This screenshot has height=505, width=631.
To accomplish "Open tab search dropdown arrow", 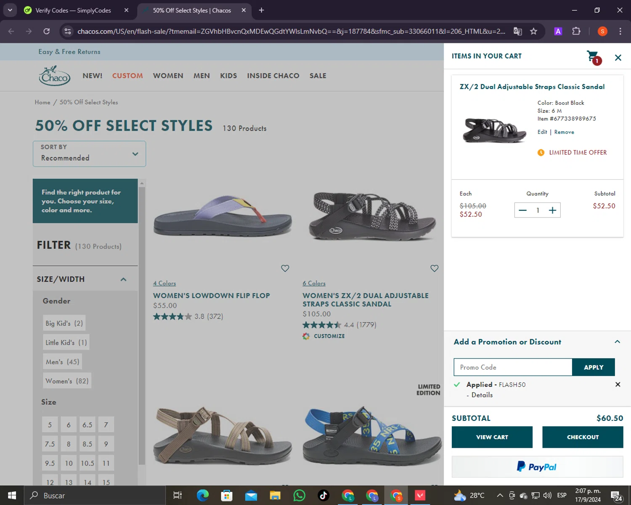I will (10, 10).
